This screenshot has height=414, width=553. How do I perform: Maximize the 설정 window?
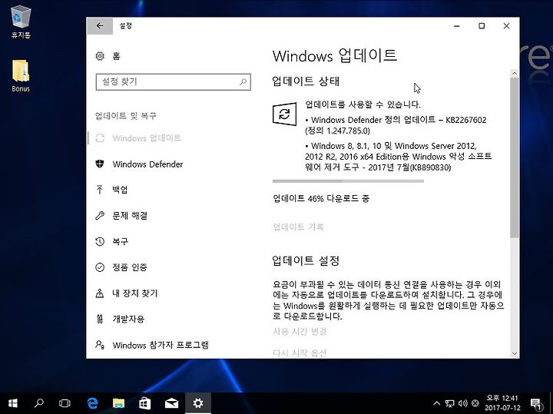(x=482, y=26)
